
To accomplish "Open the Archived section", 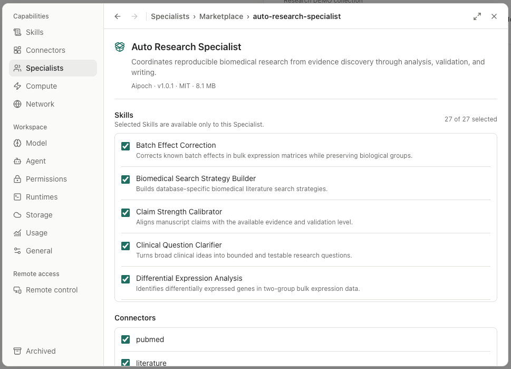I will point(53,351).
